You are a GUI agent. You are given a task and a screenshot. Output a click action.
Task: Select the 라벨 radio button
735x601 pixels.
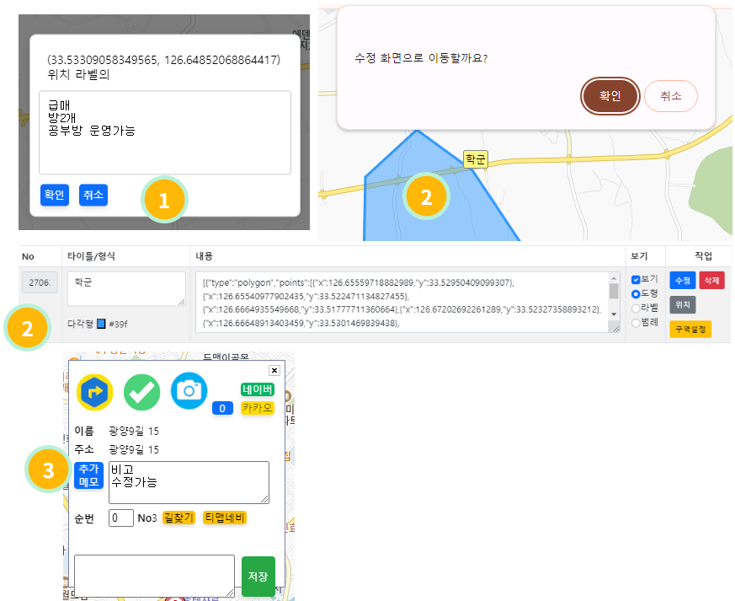point(636,308)
